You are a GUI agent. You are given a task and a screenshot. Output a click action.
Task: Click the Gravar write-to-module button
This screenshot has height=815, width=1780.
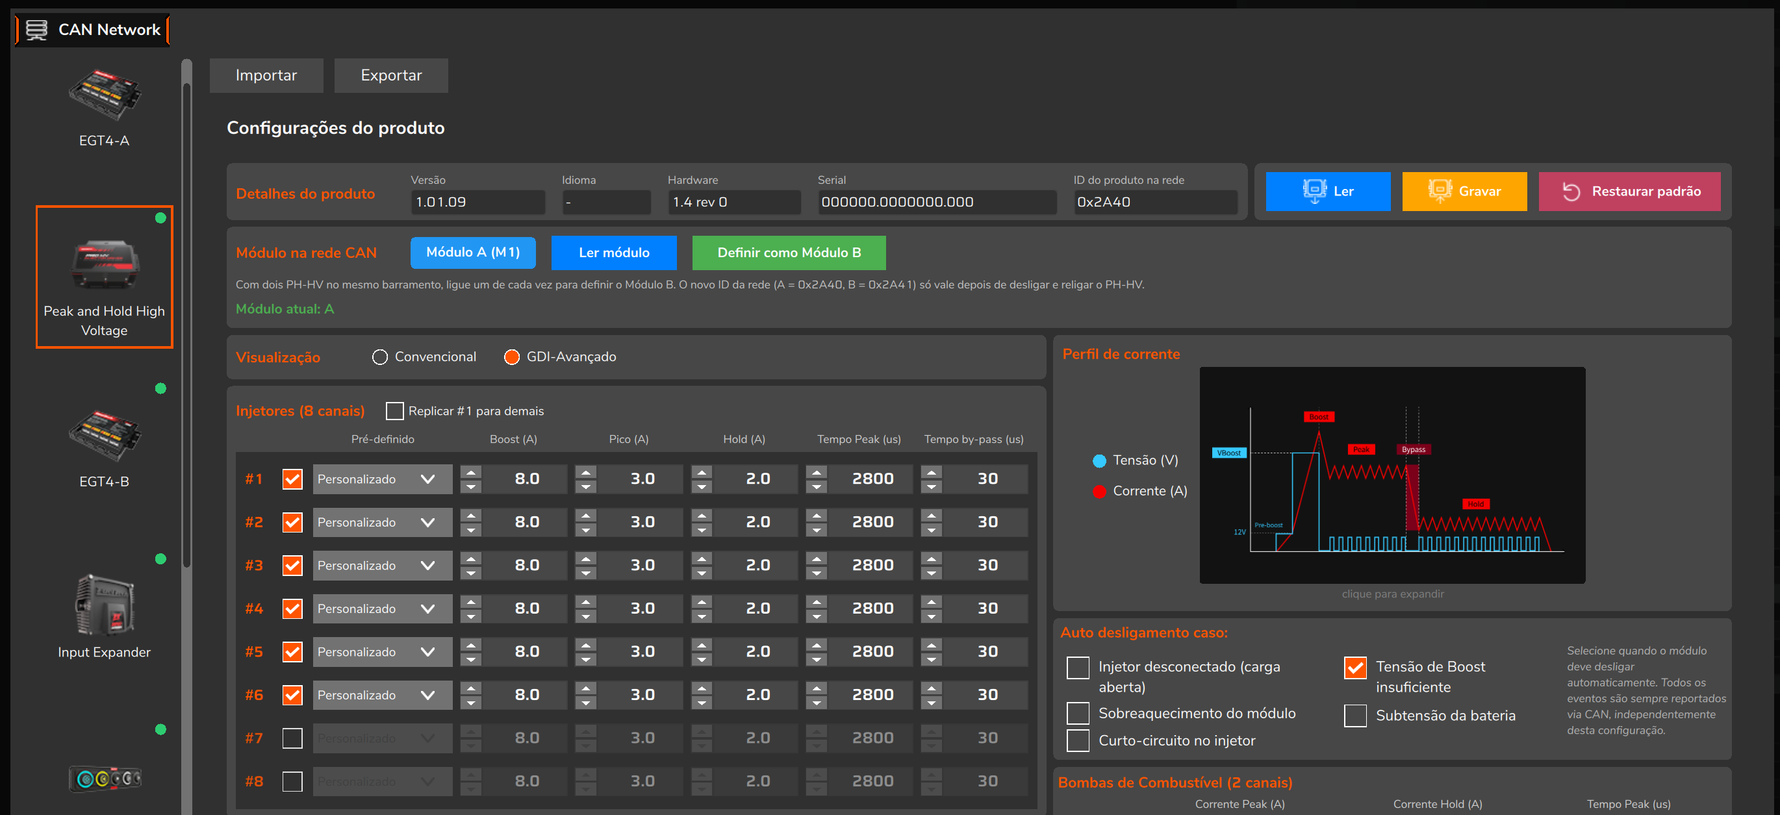pos(1464,192)
